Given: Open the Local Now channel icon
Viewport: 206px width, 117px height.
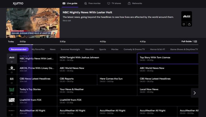Looking at the screenshot, I should pyautogui.click(x=11, y=89).
